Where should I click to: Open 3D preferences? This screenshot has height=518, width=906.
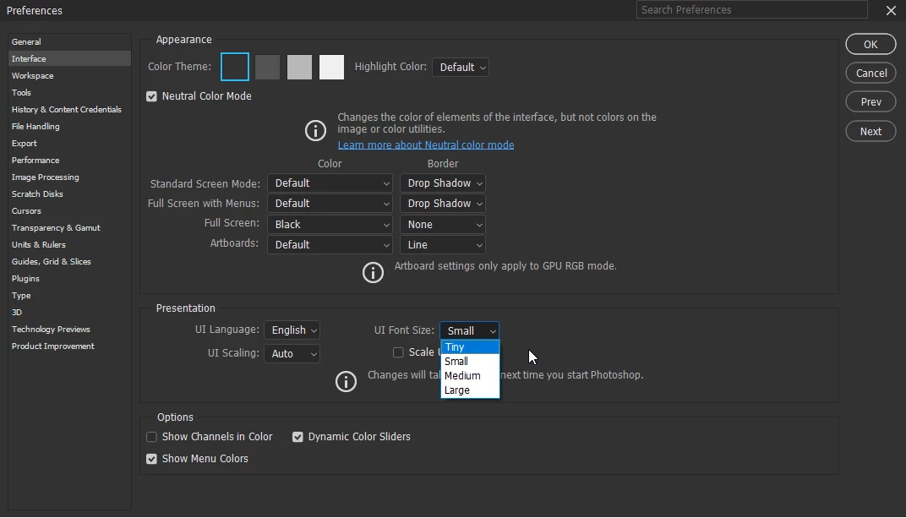click(x=69, y=312)
